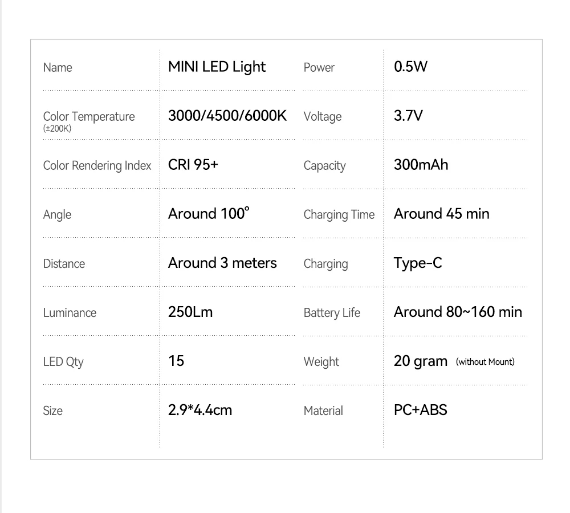This screenshot has height=513, width=570.
Task: Select the Power label
Action: 319,67
